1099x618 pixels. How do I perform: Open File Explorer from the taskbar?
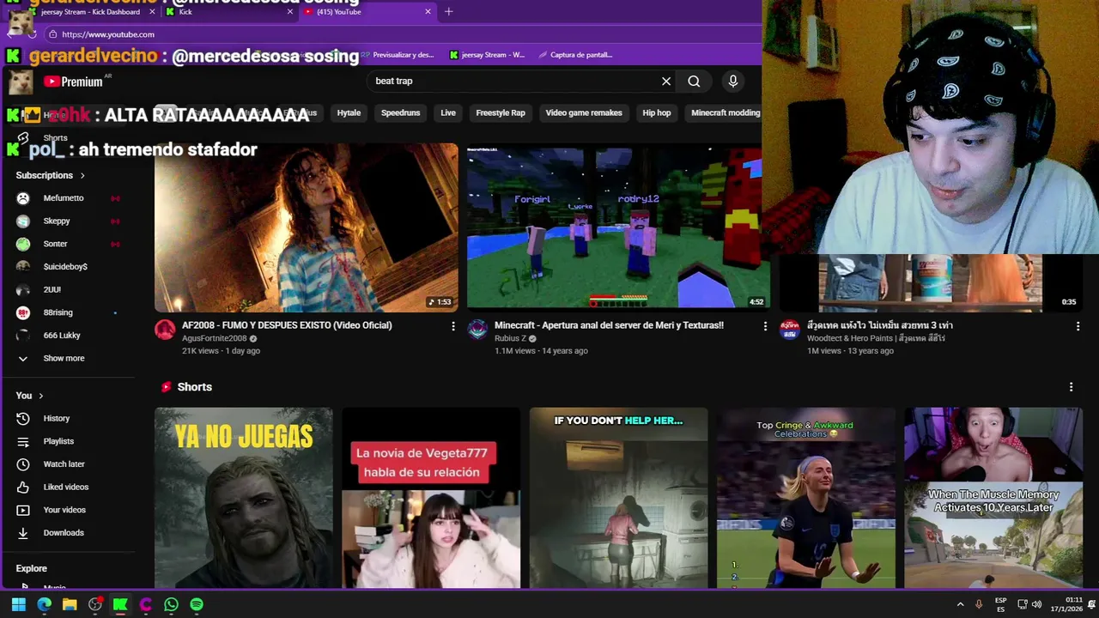70,604
